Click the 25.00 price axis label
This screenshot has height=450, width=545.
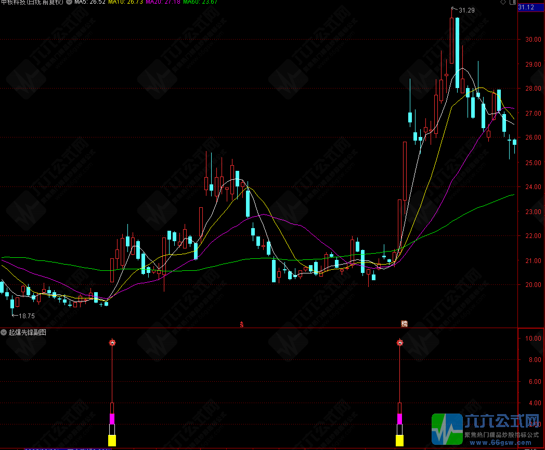533,163
